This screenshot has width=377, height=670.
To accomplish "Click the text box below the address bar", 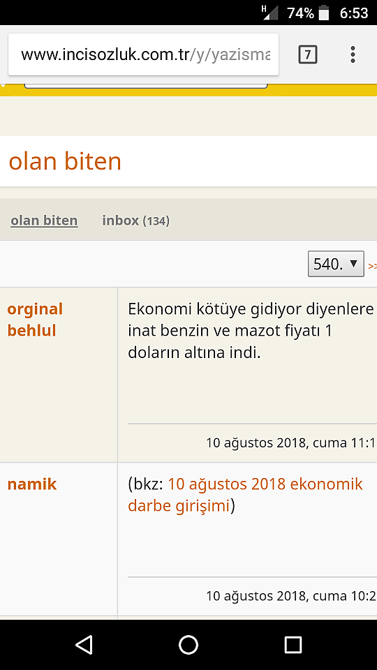I will point(146,87).
